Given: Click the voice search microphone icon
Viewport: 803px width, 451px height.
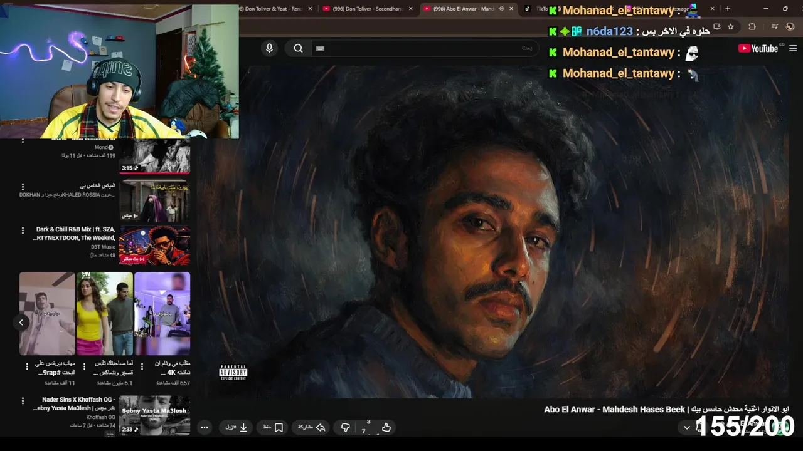Looking at the screenshot, I should click(269, 48).
